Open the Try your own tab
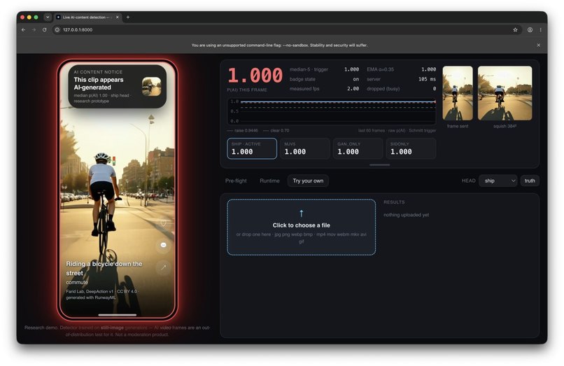 (x=308, y=181)
